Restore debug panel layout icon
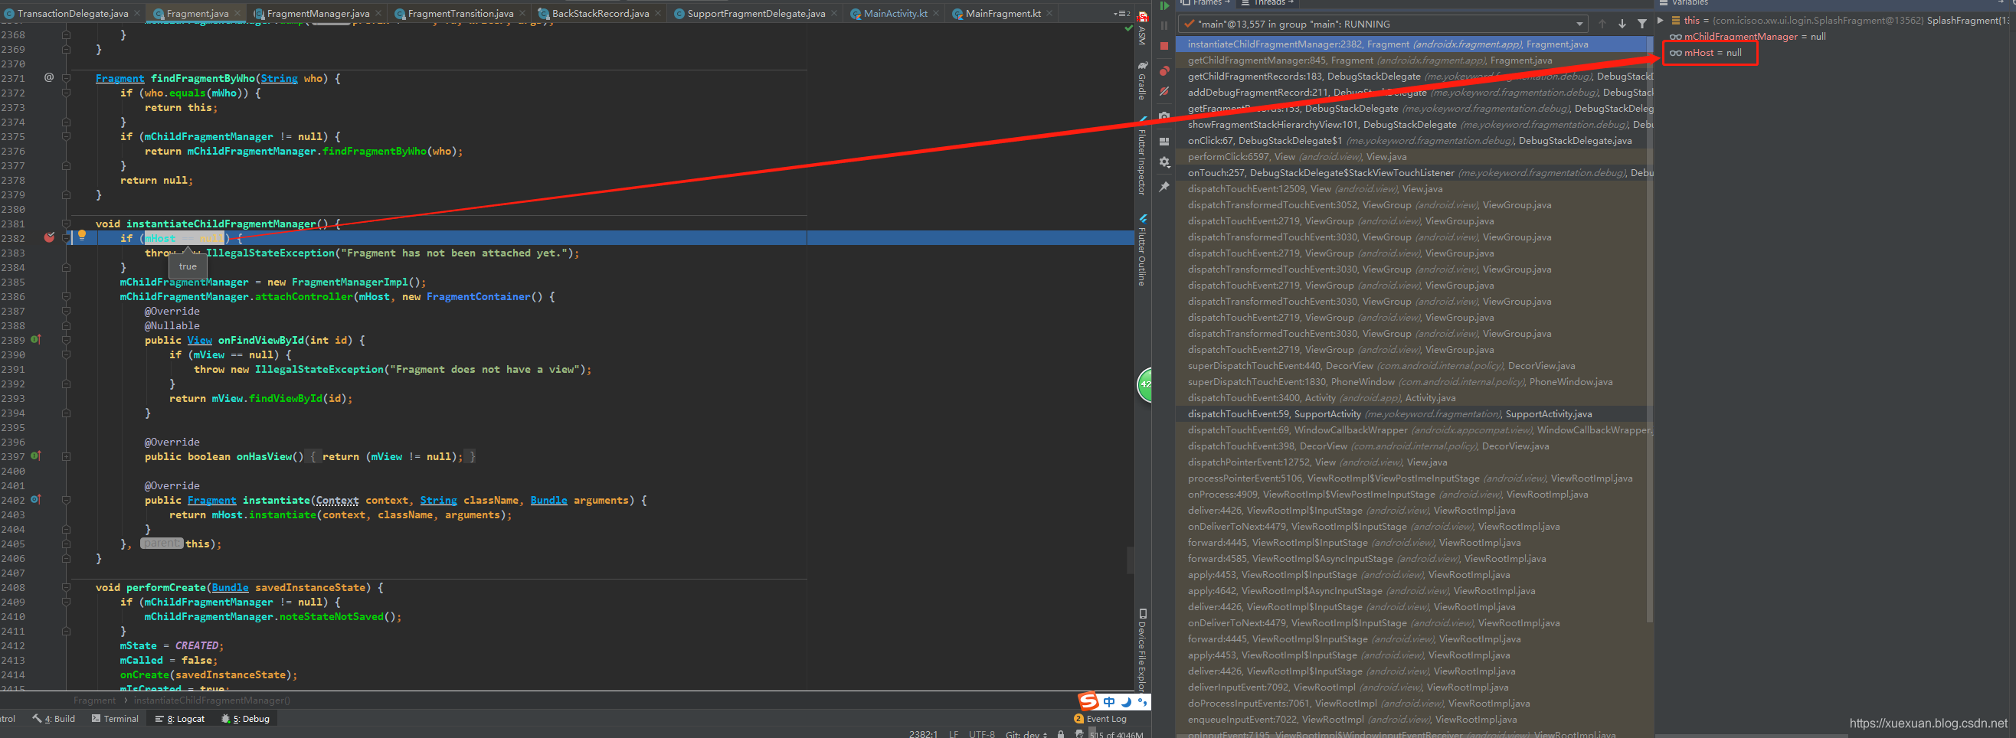This screenshot has height=738, width=2016. (x=1163, y=141)
